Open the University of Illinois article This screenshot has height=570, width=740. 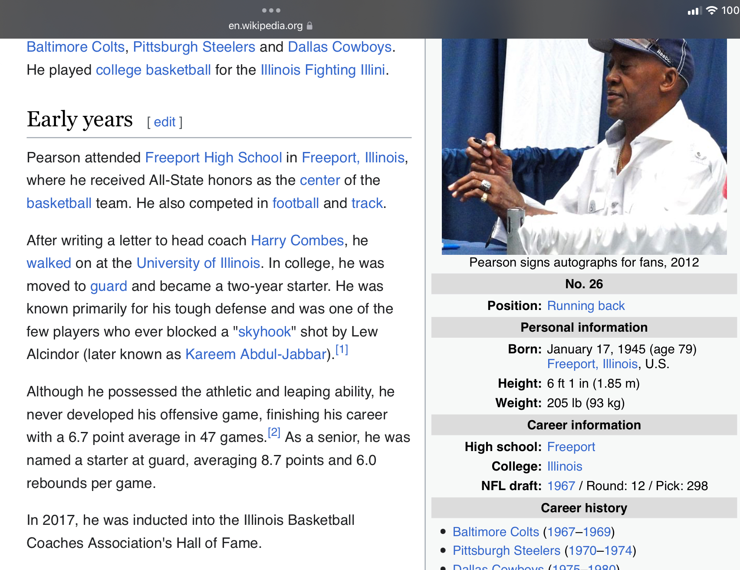pyautogui.click(x=198, y=263)
